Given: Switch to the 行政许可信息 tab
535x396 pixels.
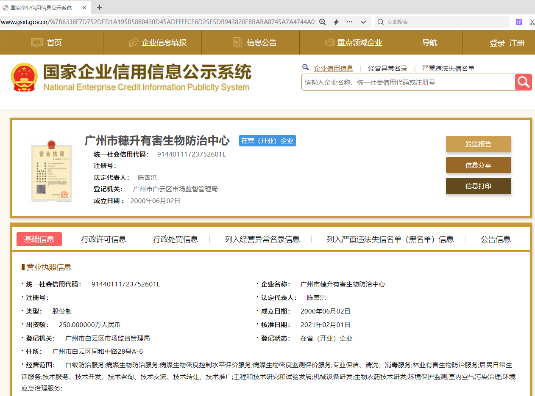Looking at the screenshot, I should 104,239.
